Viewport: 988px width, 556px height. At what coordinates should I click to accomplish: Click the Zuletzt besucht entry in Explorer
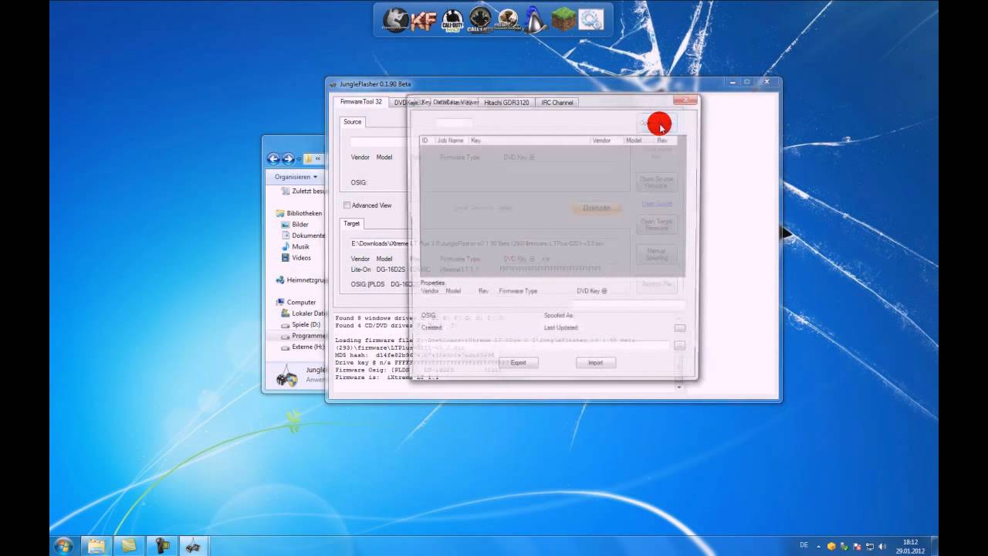point(304,191)
